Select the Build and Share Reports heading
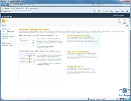 pyautogui.click(x=78, y=52)
